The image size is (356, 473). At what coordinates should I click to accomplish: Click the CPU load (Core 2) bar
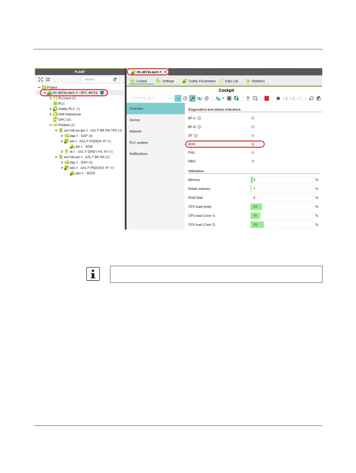[x=282, y=225]
